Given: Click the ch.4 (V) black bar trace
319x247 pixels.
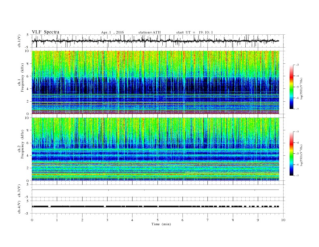Looking at the screenshot, I should tap(155, 207).
